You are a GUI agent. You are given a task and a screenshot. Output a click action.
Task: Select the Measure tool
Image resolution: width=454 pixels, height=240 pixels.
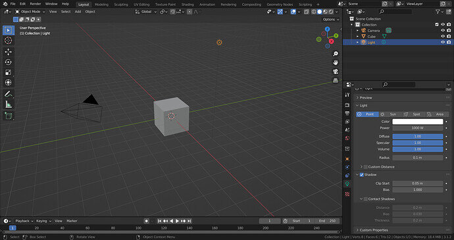click(9, 105)
